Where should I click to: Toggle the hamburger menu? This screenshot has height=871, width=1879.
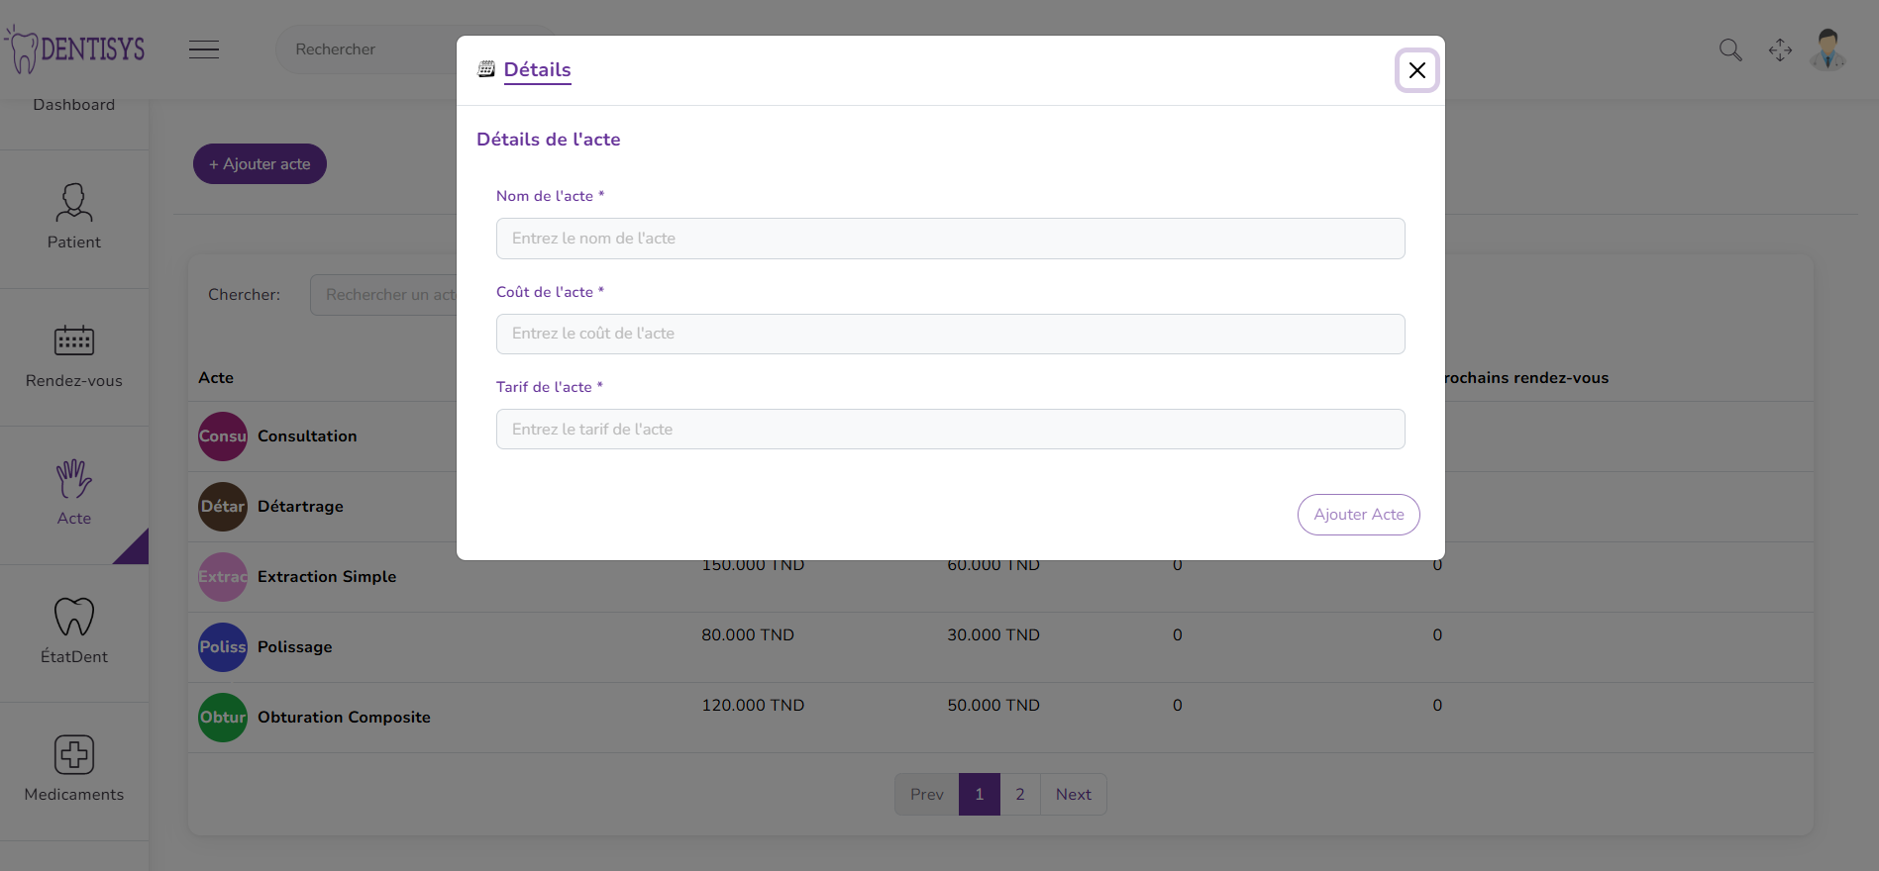pos(204,49)
